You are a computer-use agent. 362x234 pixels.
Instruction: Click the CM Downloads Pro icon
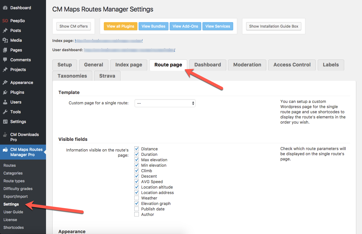pyautogui.click(x=5, y=135)
